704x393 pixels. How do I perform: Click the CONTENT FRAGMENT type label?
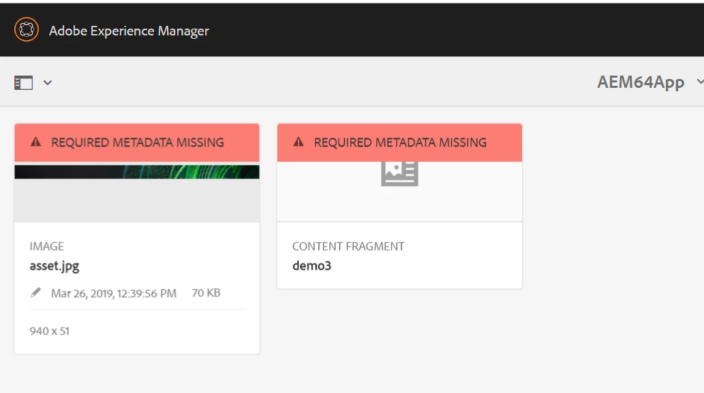[x=348, y=247]
